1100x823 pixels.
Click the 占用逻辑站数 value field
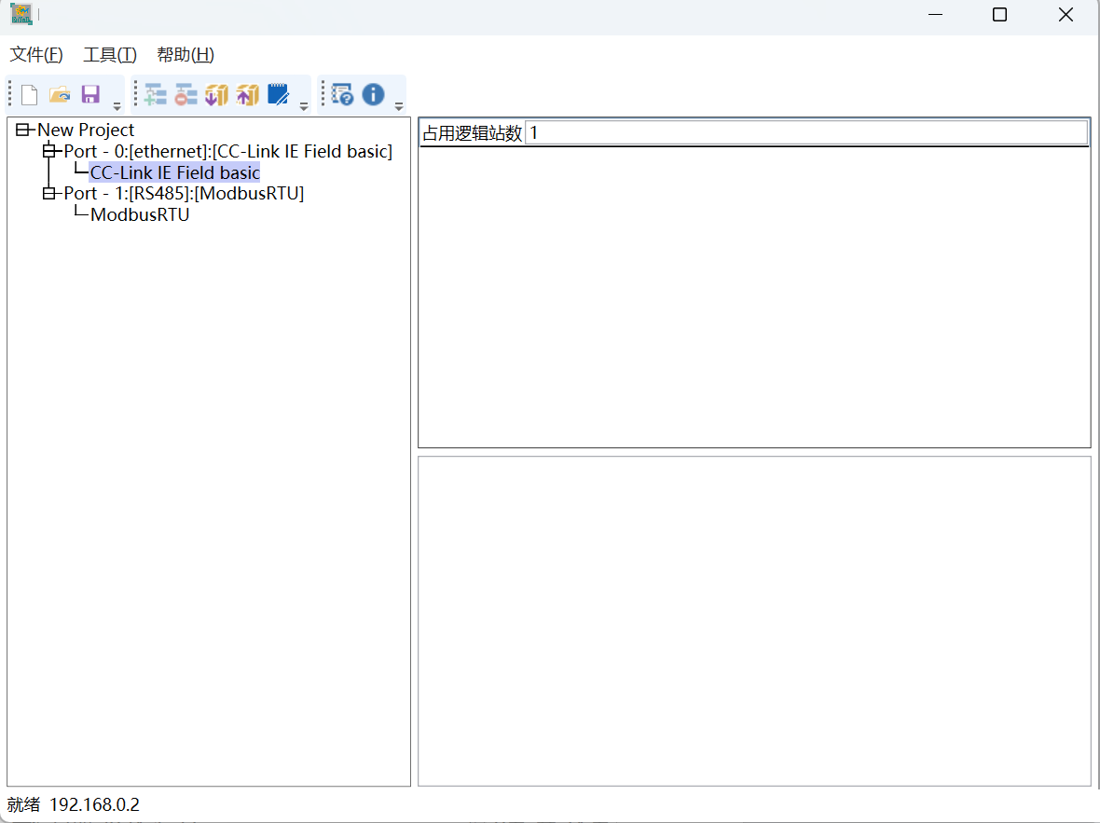806,132
